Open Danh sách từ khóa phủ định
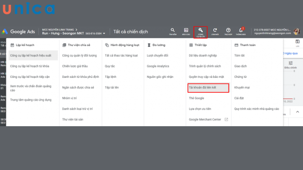The height and width of the screenshot is (170, 303). point(81,77)
